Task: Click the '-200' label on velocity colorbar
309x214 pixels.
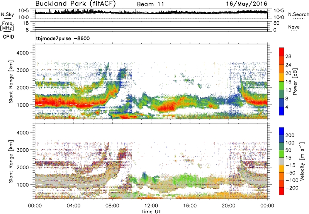Action: click(x=292, y=188)
